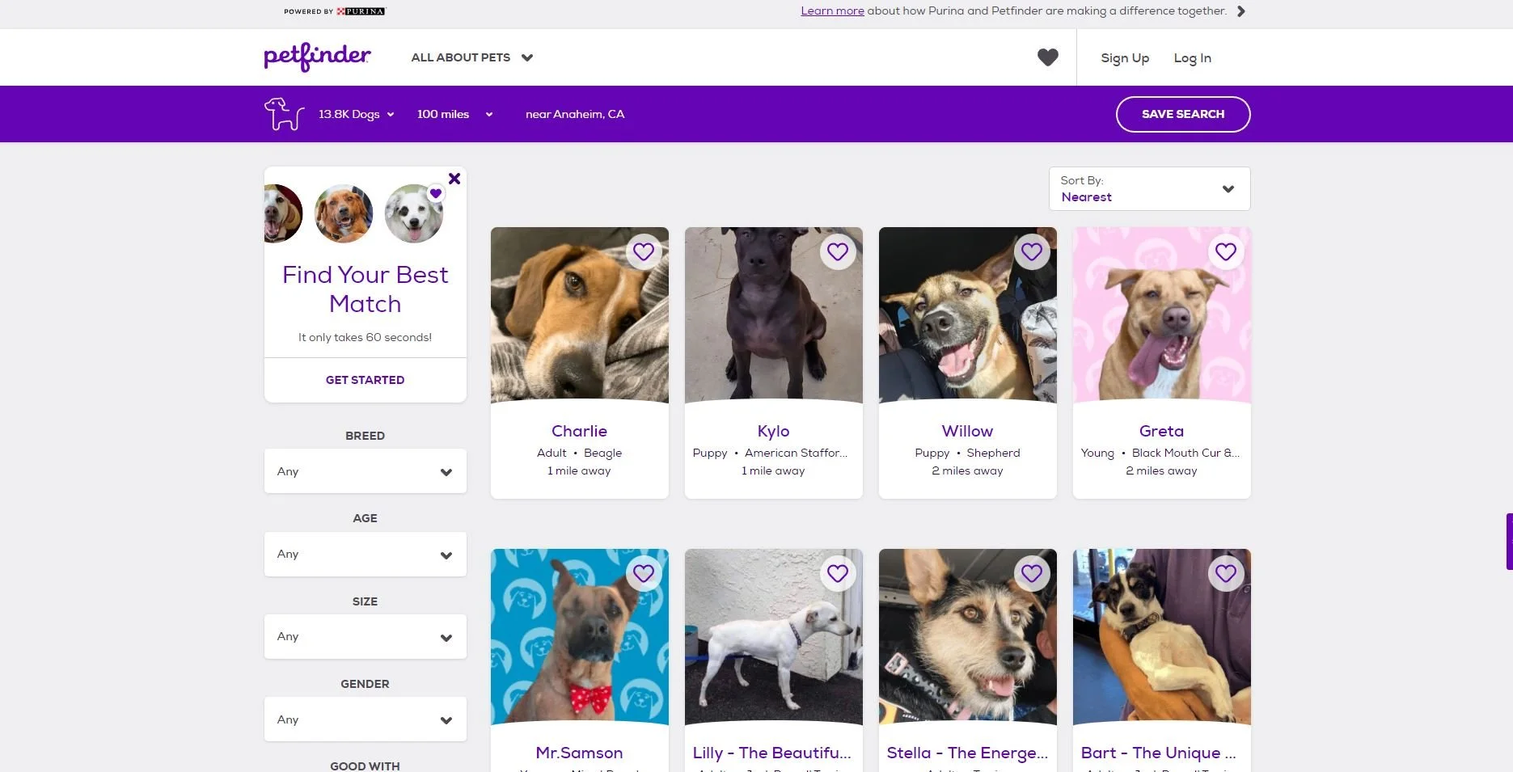Image resolution: width=1513 pixels, height=772 pixels.
Task: Open the Age filter dropdown
Action: [x=366, y=555]
